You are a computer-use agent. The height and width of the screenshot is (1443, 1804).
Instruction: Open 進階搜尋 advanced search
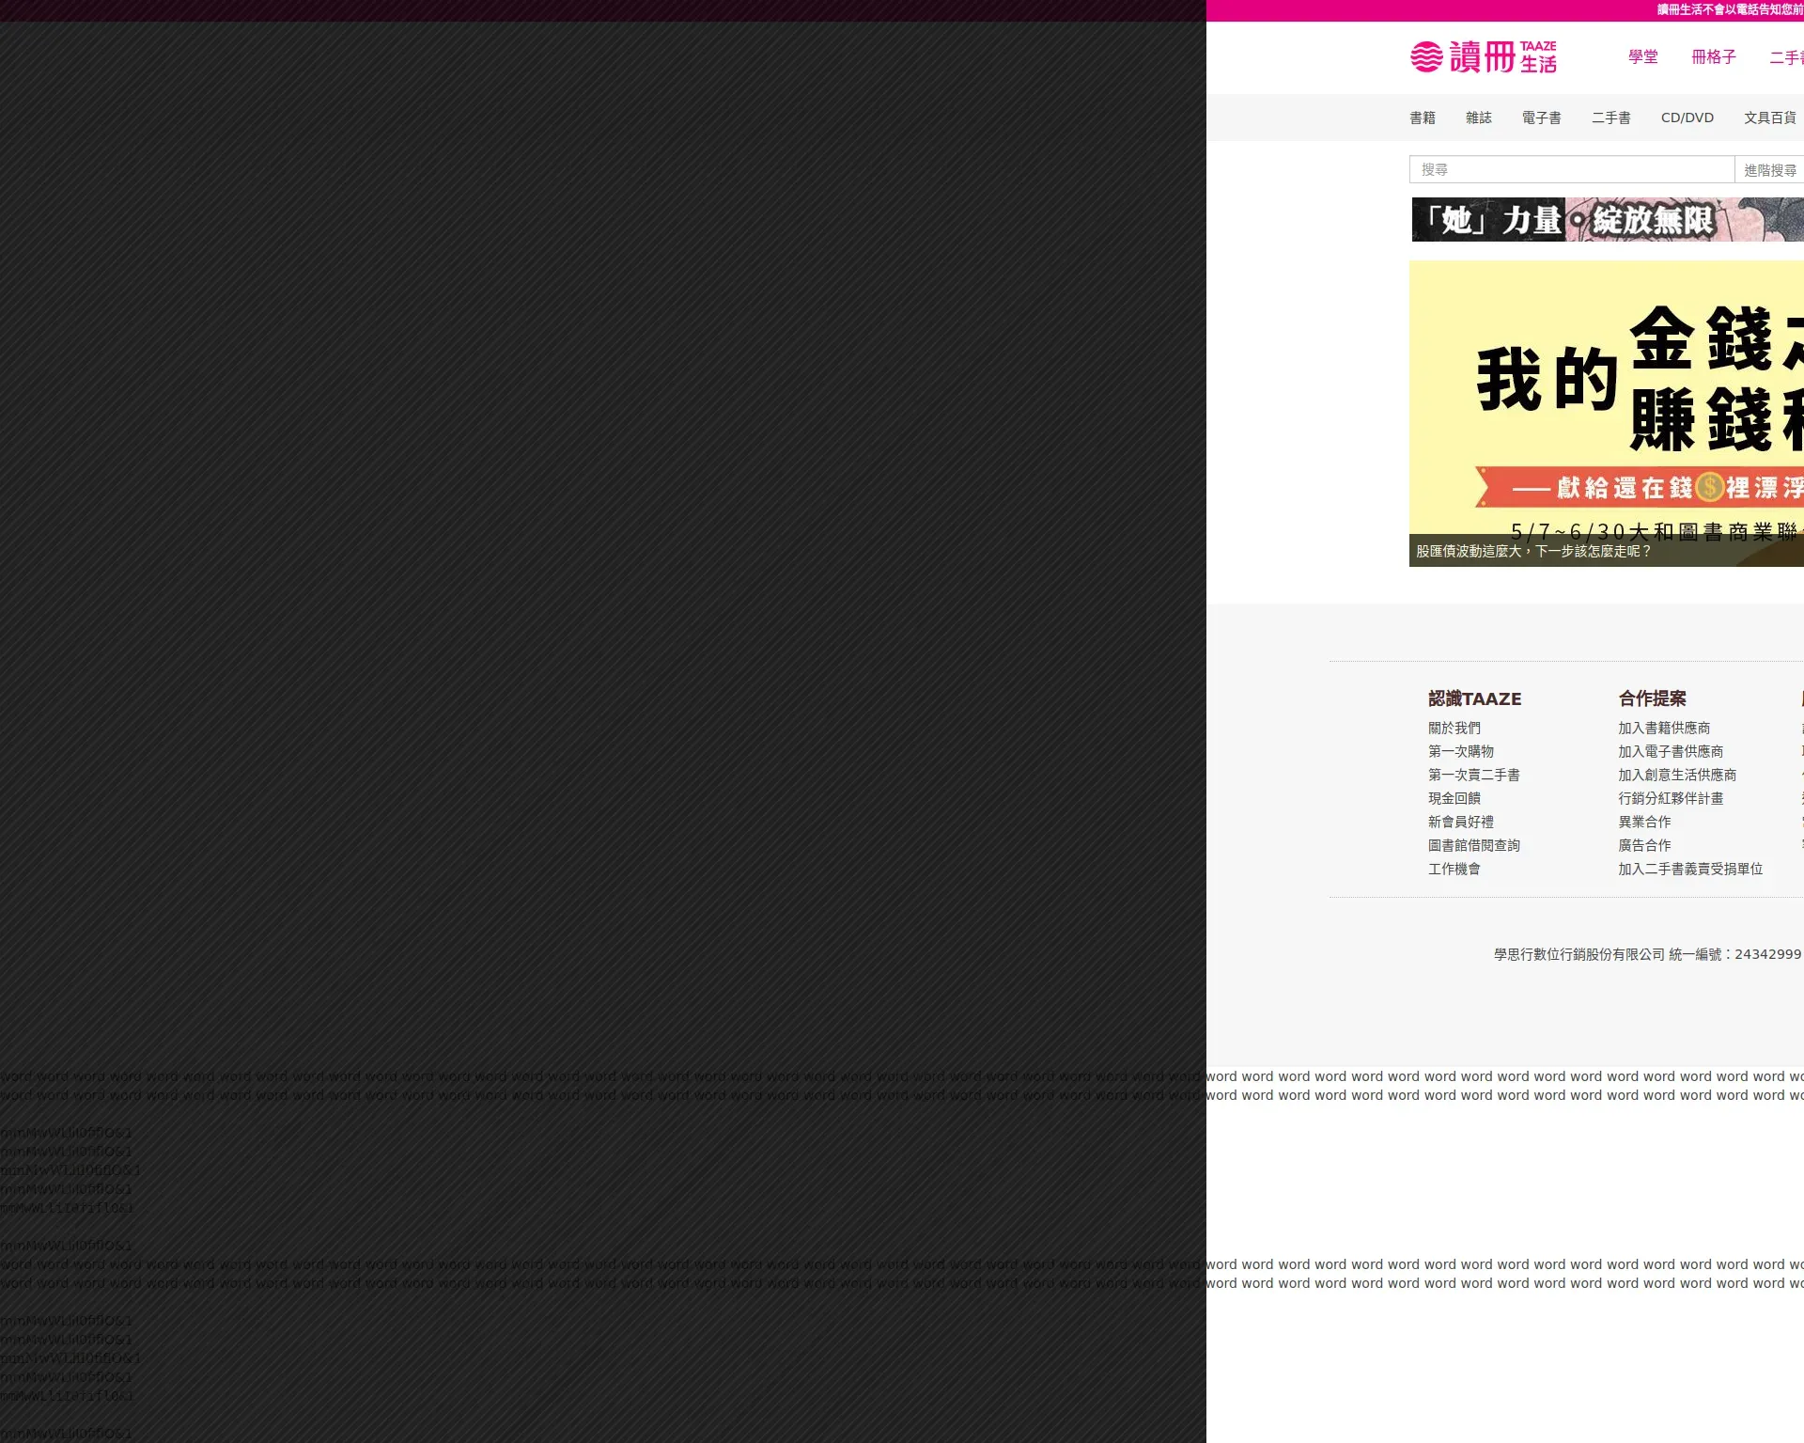[1769, 170]
